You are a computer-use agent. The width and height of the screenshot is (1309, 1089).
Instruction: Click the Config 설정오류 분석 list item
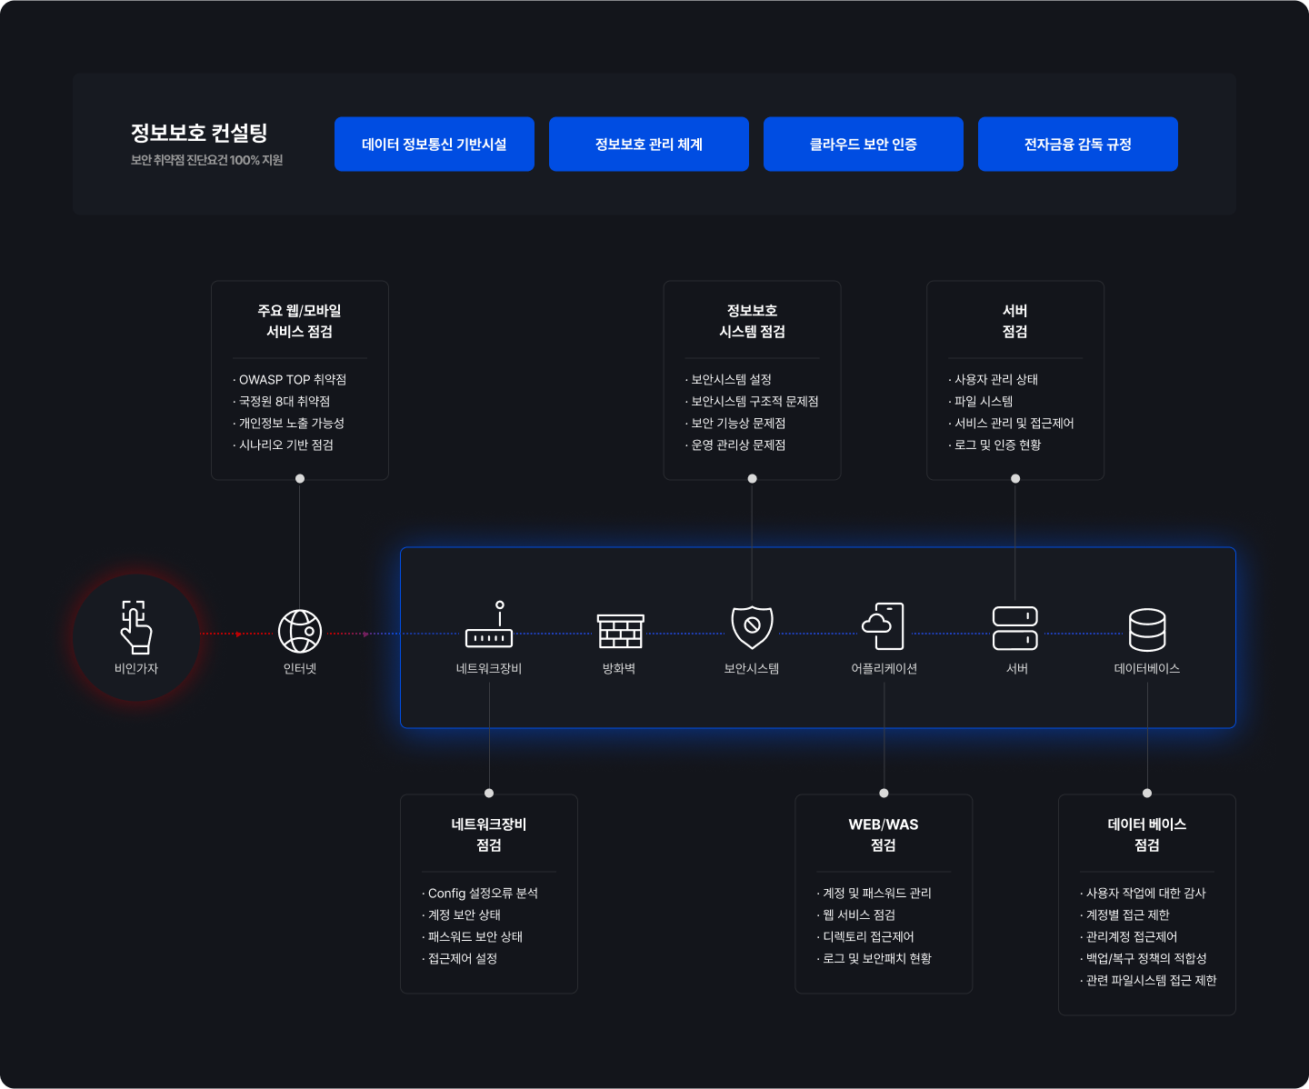pyautogui.click(x=483, y=894)
